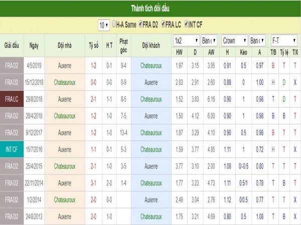301x225 pixels.
Task: Uncheck the FRA LC filter checkbox
Action: pyautogui.click(x=163, y=24)
